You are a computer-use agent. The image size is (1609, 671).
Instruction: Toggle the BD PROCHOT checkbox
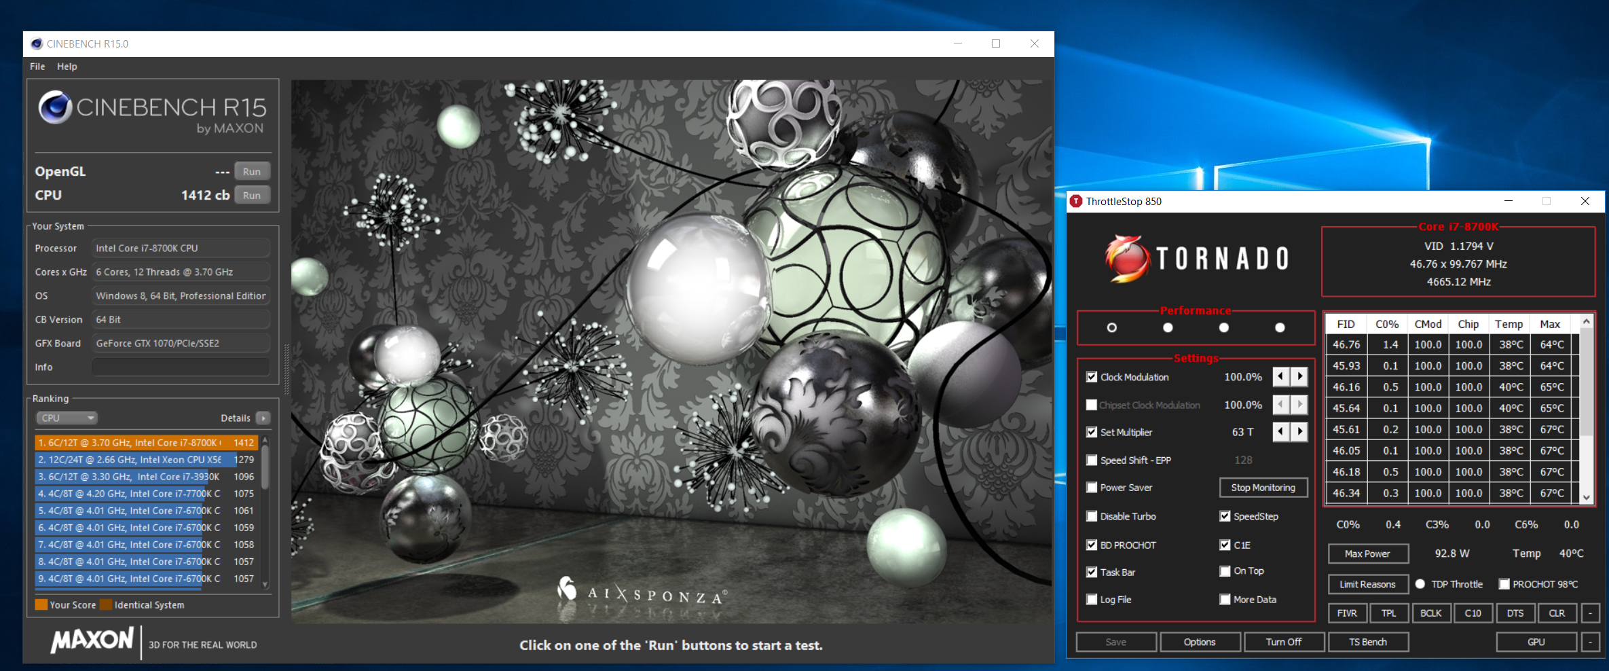(x=1092, y=545)
